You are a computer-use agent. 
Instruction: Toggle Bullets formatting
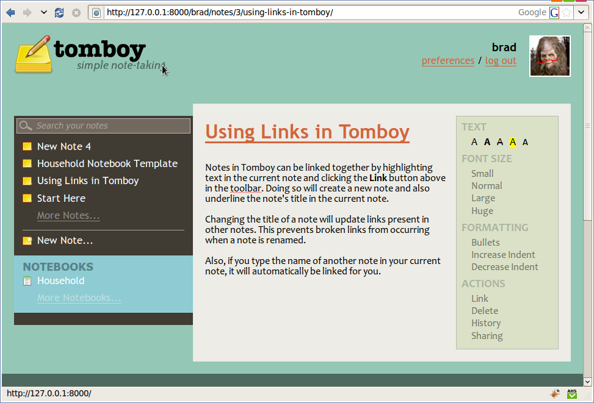(x=485, y=243)
